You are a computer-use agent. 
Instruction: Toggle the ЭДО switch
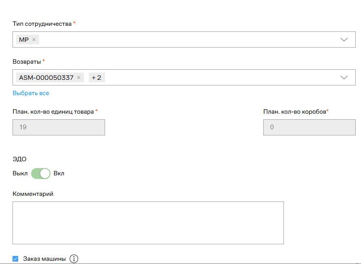click(x=40, y=173)
